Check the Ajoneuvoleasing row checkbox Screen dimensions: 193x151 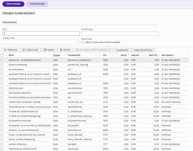coord(2,65)
